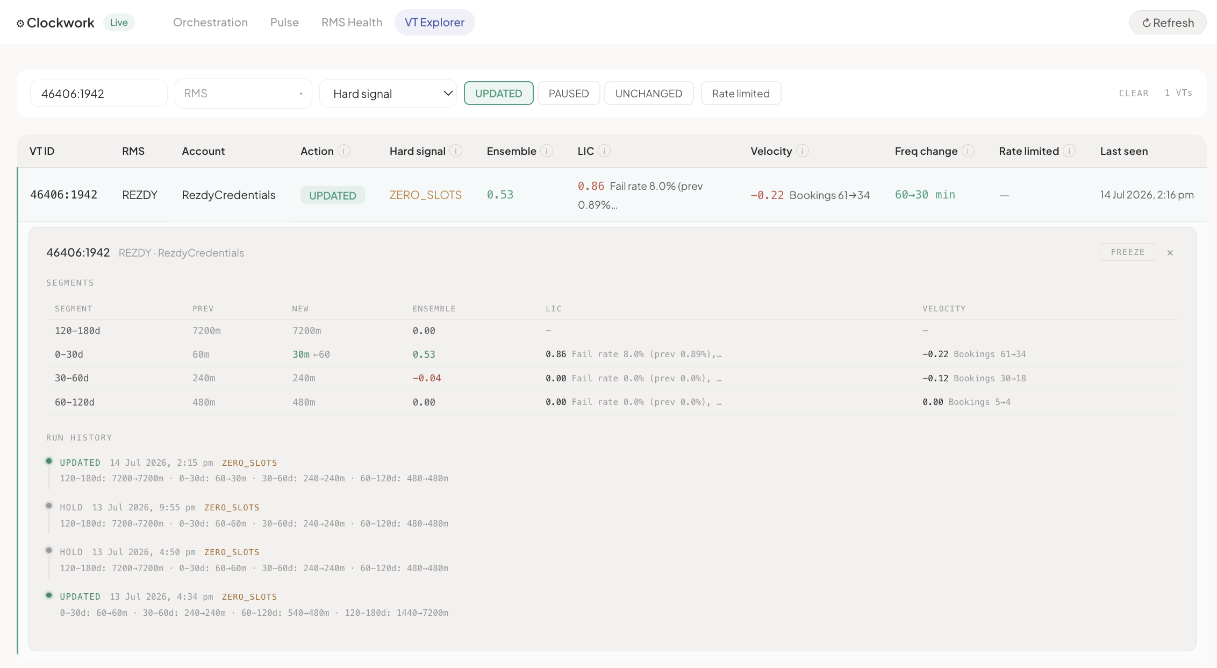Click CLEAR to reset filters

pyautogui.click(x=1134, y=93)
